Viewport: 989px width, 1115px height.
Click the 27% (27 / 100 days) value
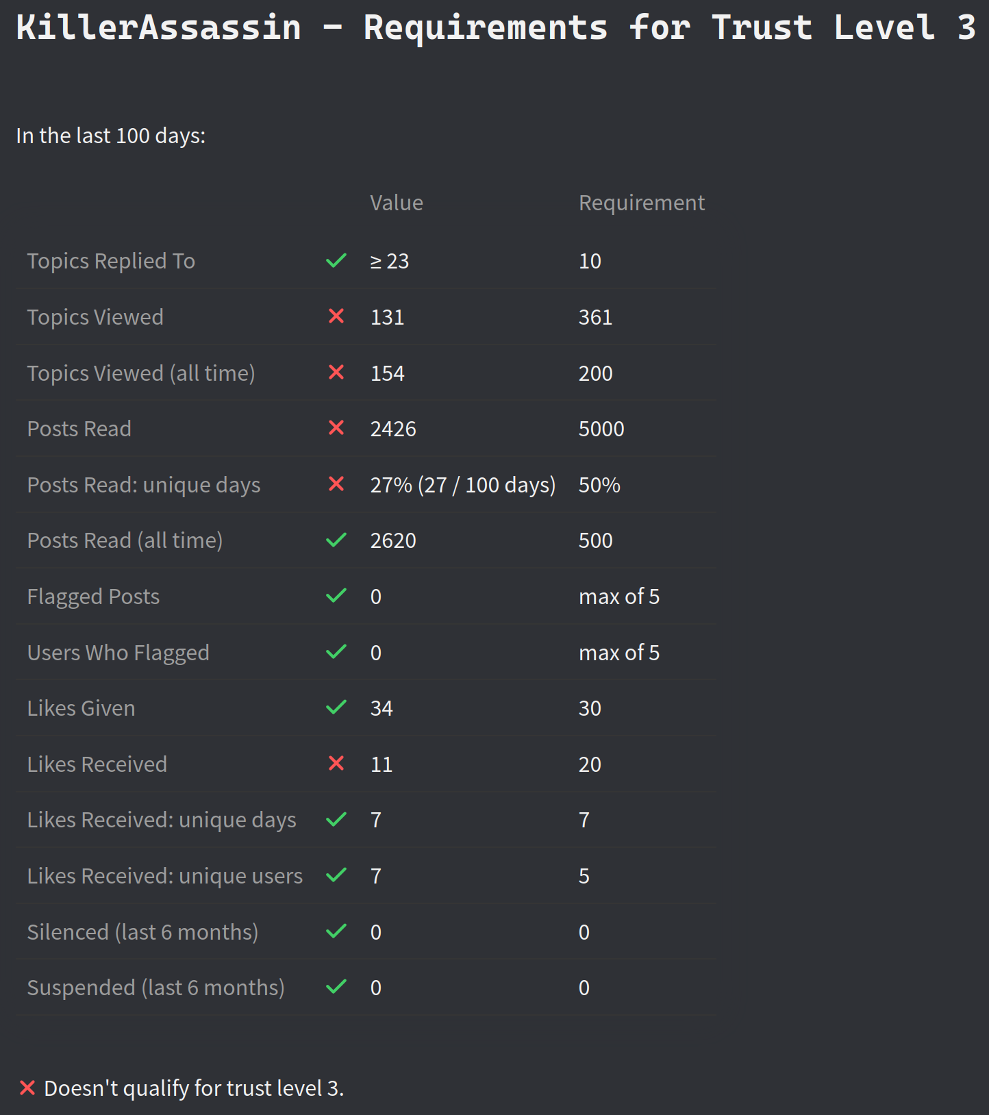(463, 485)
